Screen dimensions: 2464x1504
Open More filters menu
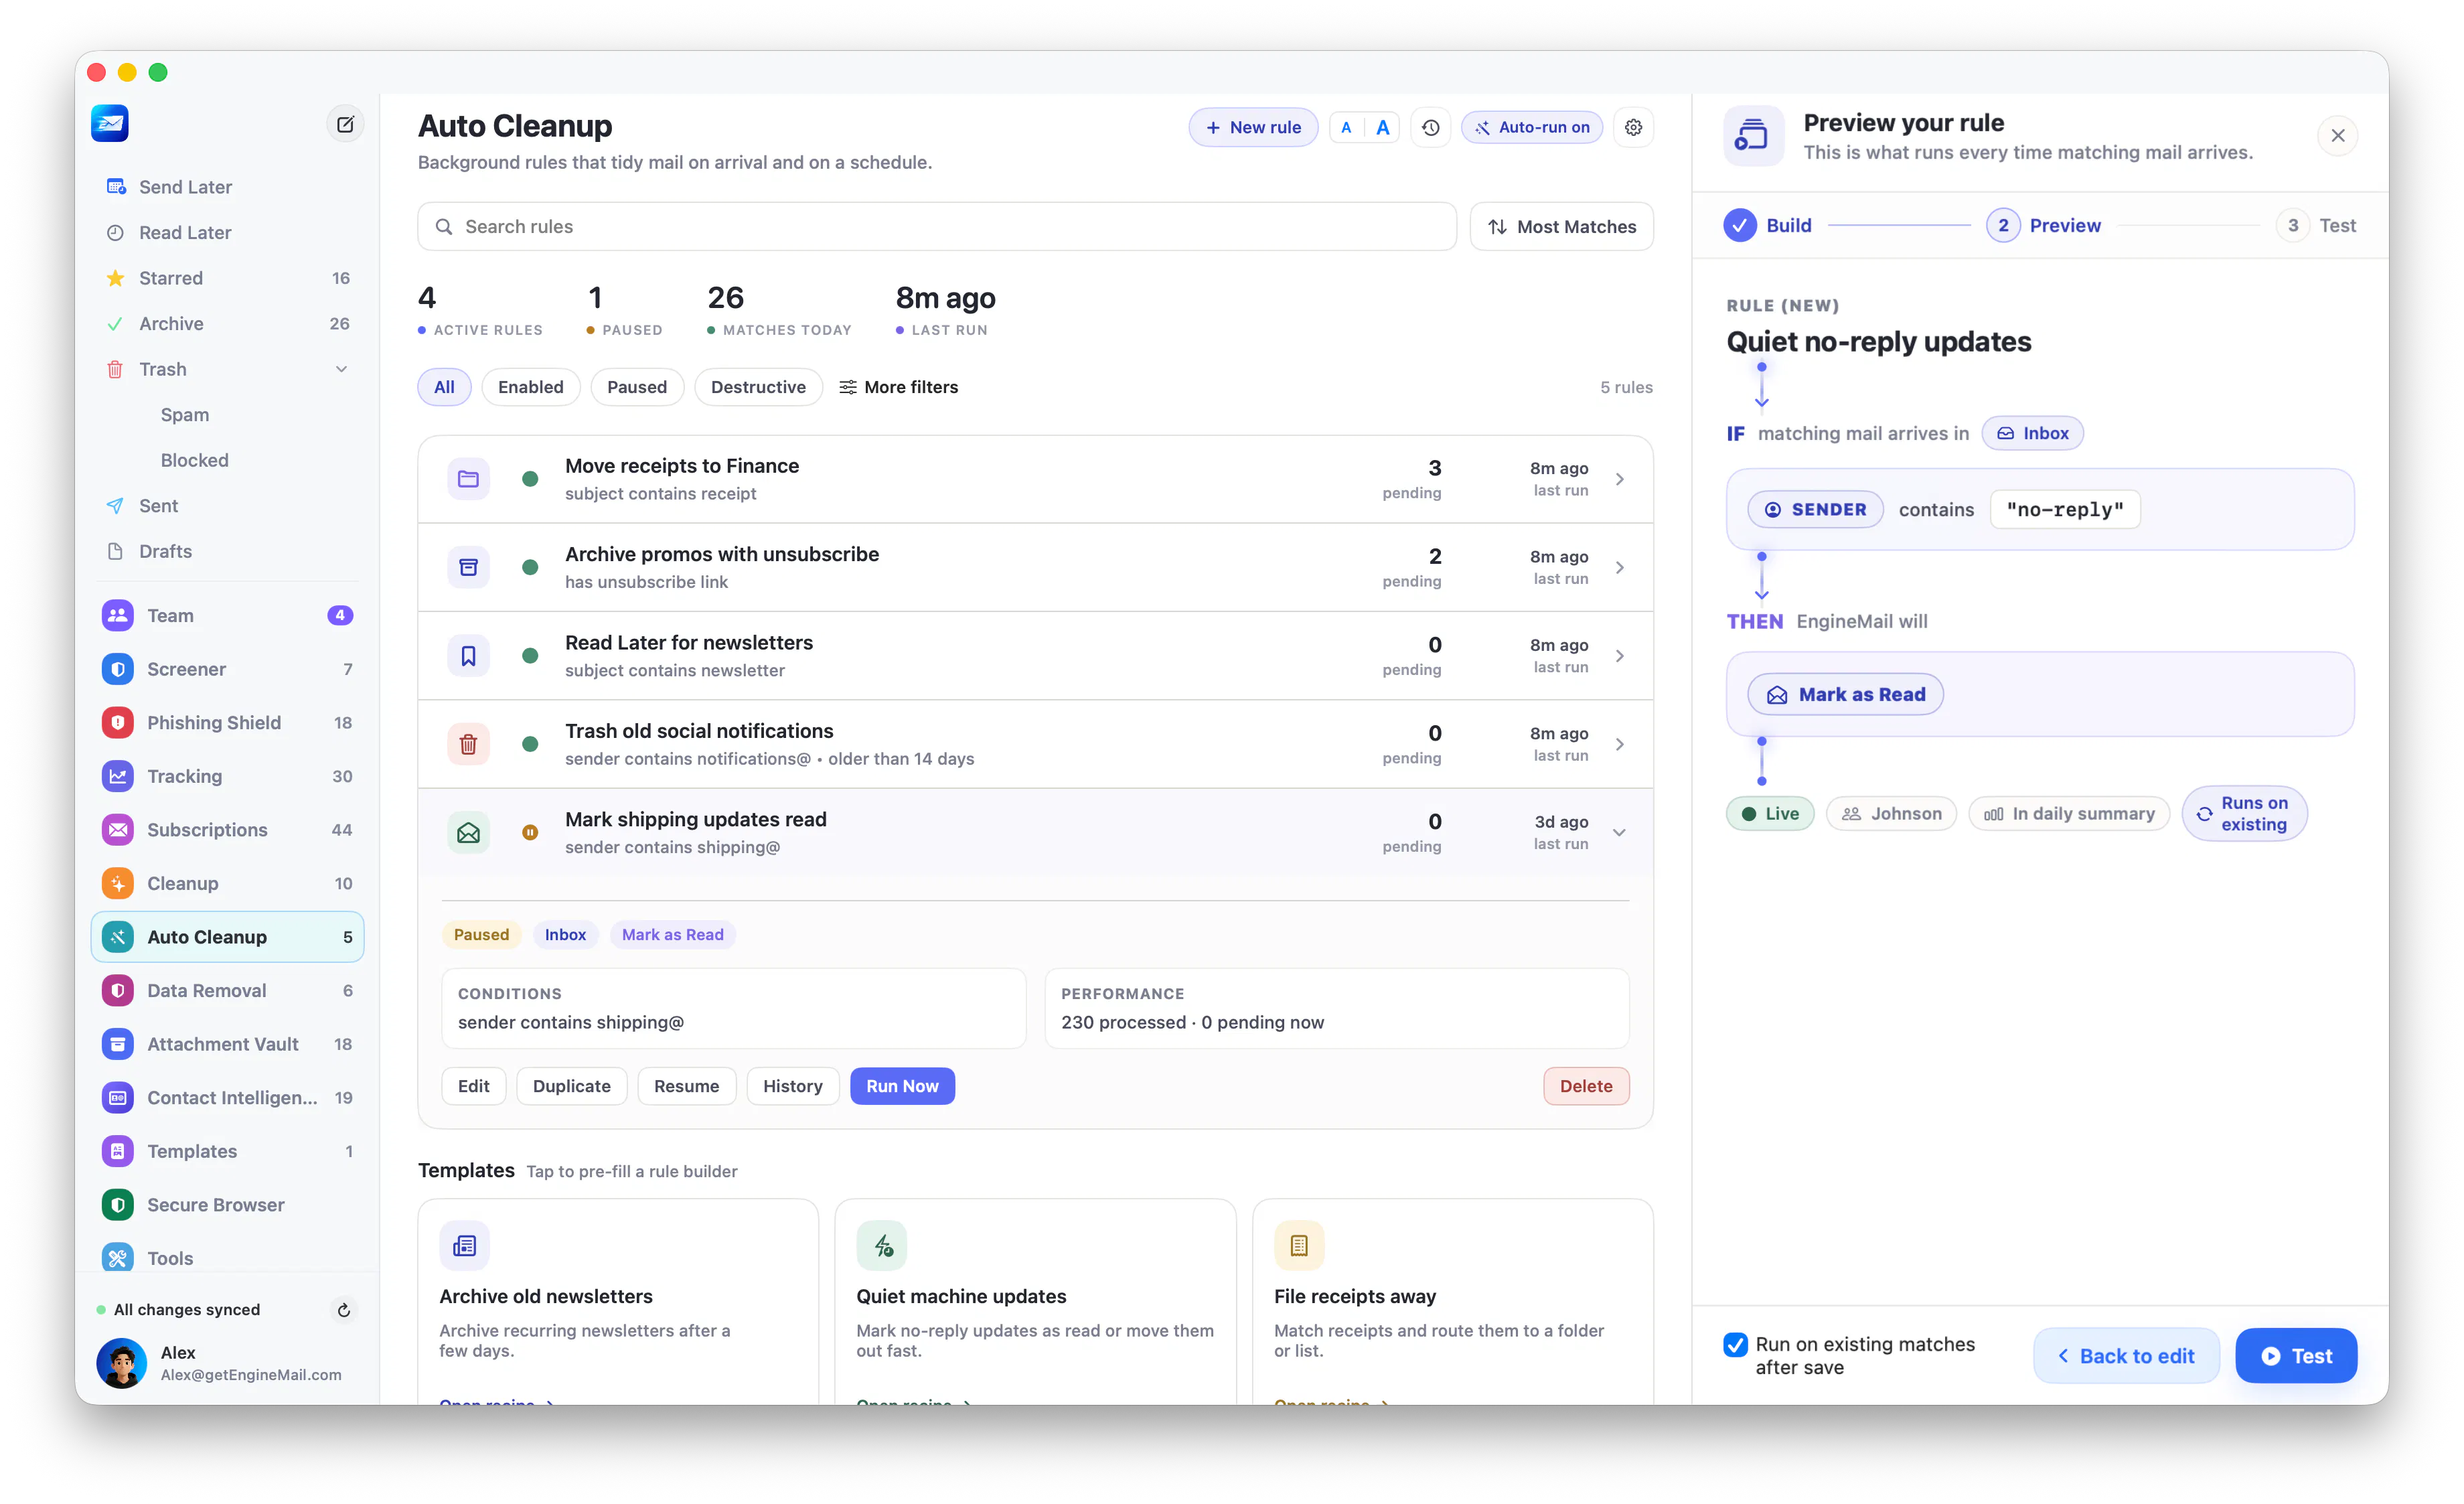(898, 388)
